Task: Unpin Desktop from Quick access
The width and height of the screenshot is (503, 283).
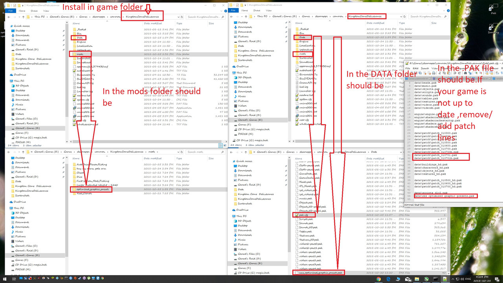Action: coord(63,31)
